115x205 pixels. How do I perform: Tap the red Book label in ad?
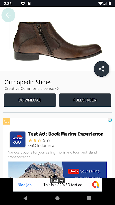(x=74, y=171)
